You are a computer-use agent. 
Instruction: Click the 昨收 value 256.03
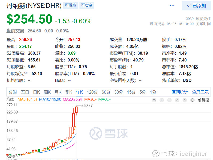[x=74, y=46]
